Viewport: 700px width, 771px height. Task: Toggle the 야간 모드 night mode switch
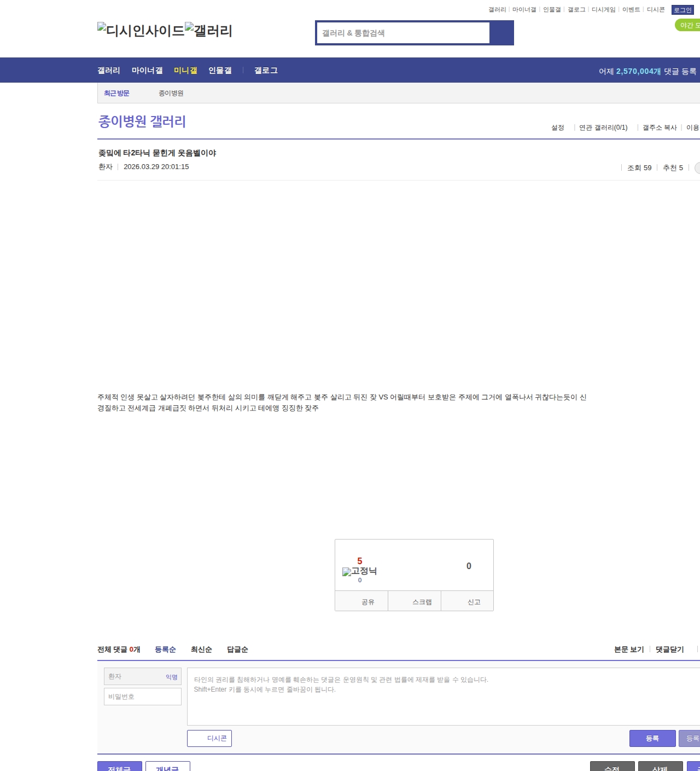point(688,25)
